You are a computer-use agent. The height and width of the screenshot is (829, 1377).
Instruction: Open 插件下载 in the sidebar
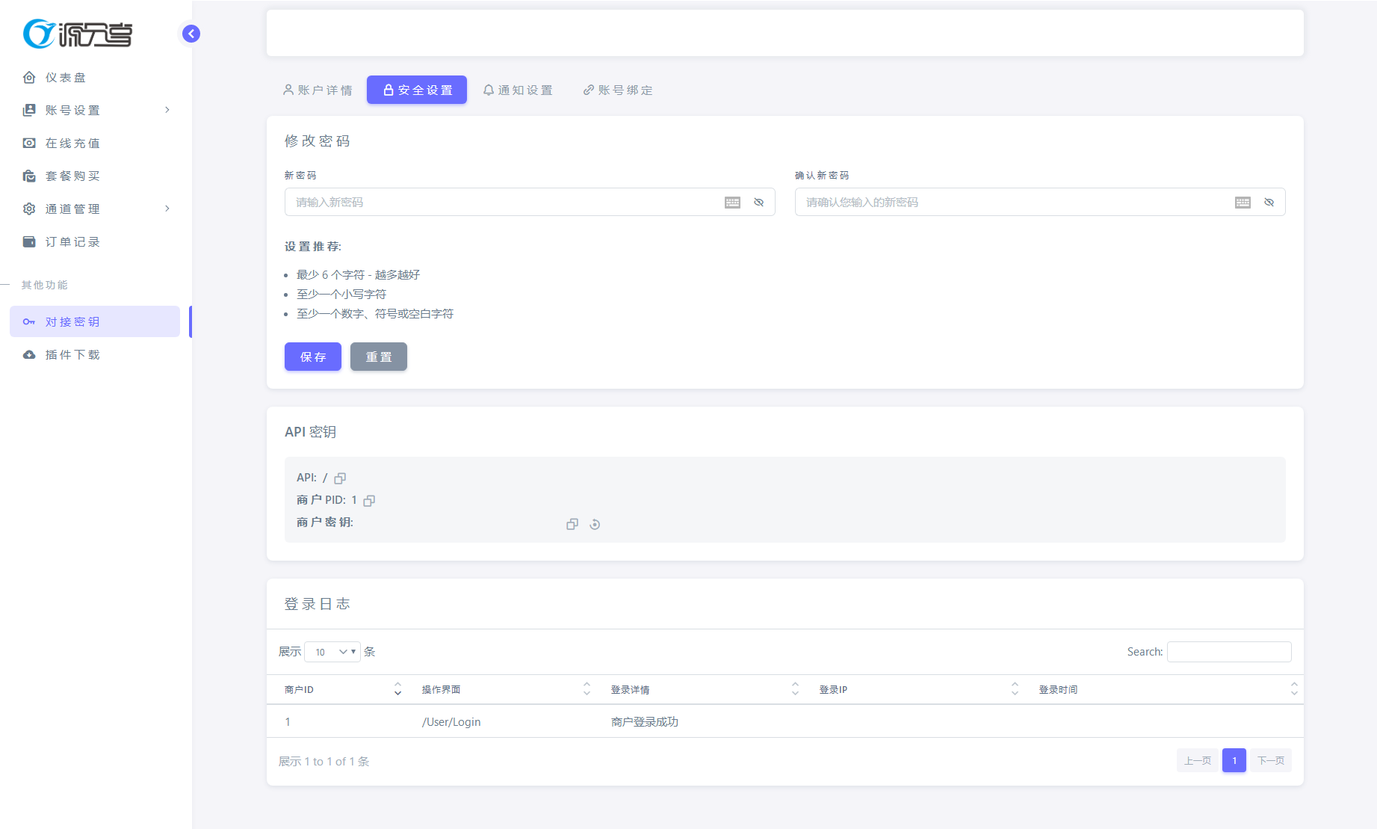pyautogui.click(x=72, y=355)
